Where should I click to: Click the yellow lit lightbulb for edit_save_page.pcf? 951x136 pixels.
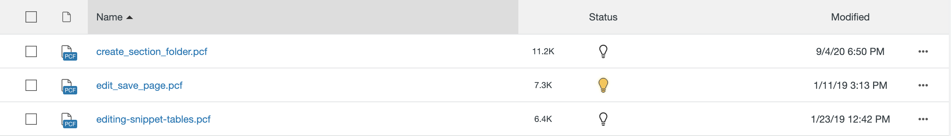pos(603,85)
